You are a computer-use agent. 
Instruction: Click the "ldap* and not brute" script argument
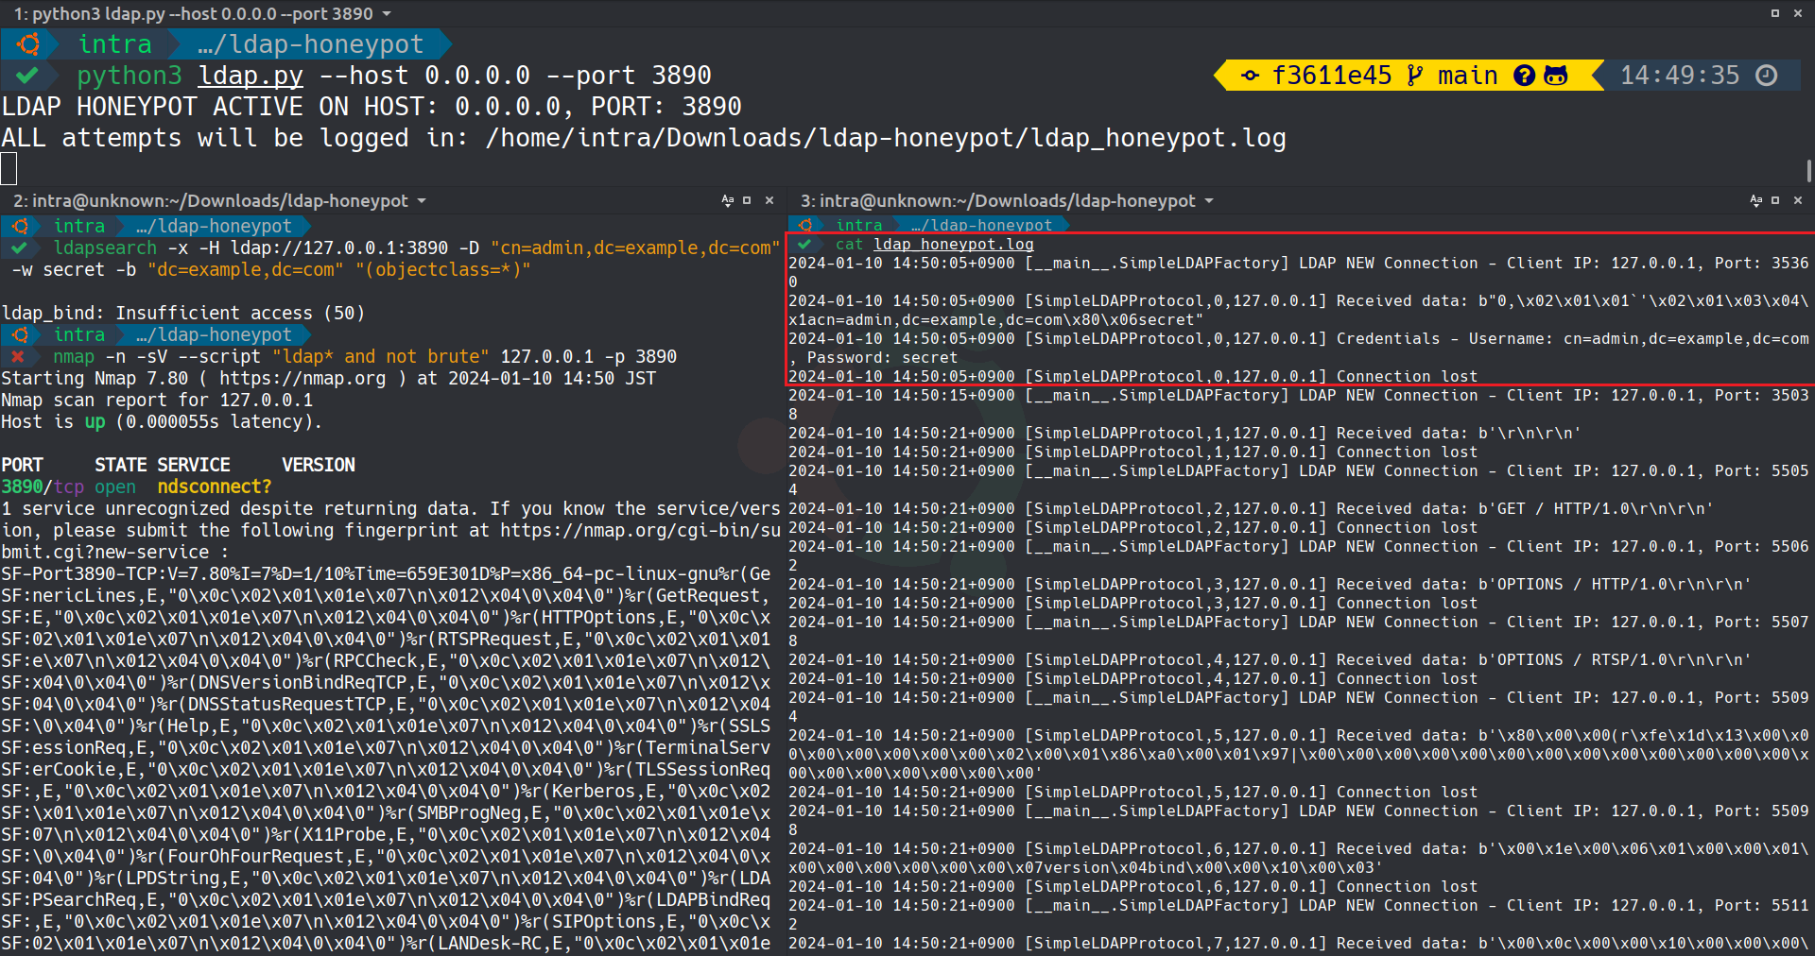point(381,356)
